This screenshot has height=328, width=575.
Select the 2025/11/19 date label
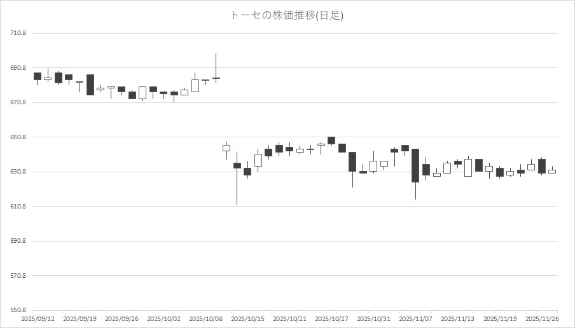pos(499,318)
